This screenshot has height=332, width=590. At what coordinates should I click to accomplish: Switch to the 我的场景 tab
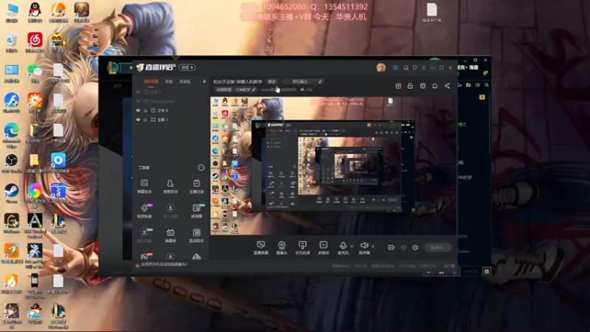(x=151, y=81)
